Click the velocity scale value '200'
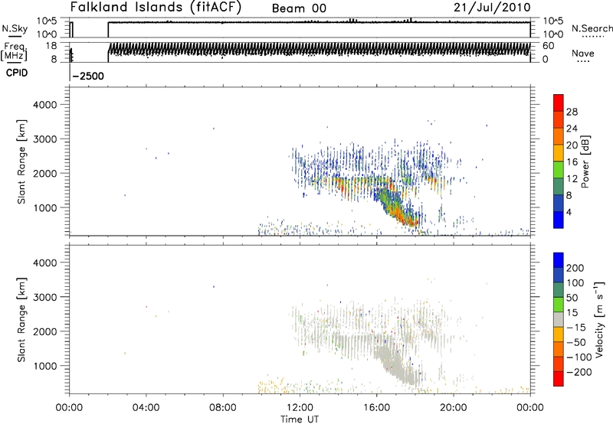The height and width of the screenshot is (424, 613). (x=575, y=268)
